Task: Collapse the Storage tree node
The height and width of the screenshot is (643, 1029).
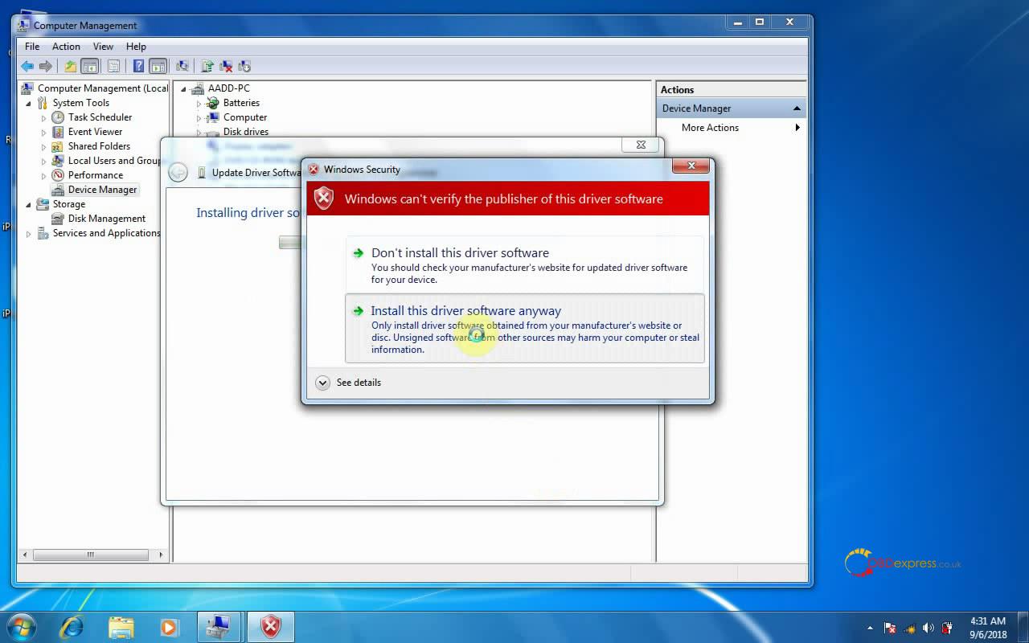Action: click(29, 204)
